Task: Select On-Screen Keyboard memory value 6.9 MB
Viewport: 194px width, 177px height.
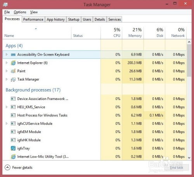Action: click(x=136, y=54)
